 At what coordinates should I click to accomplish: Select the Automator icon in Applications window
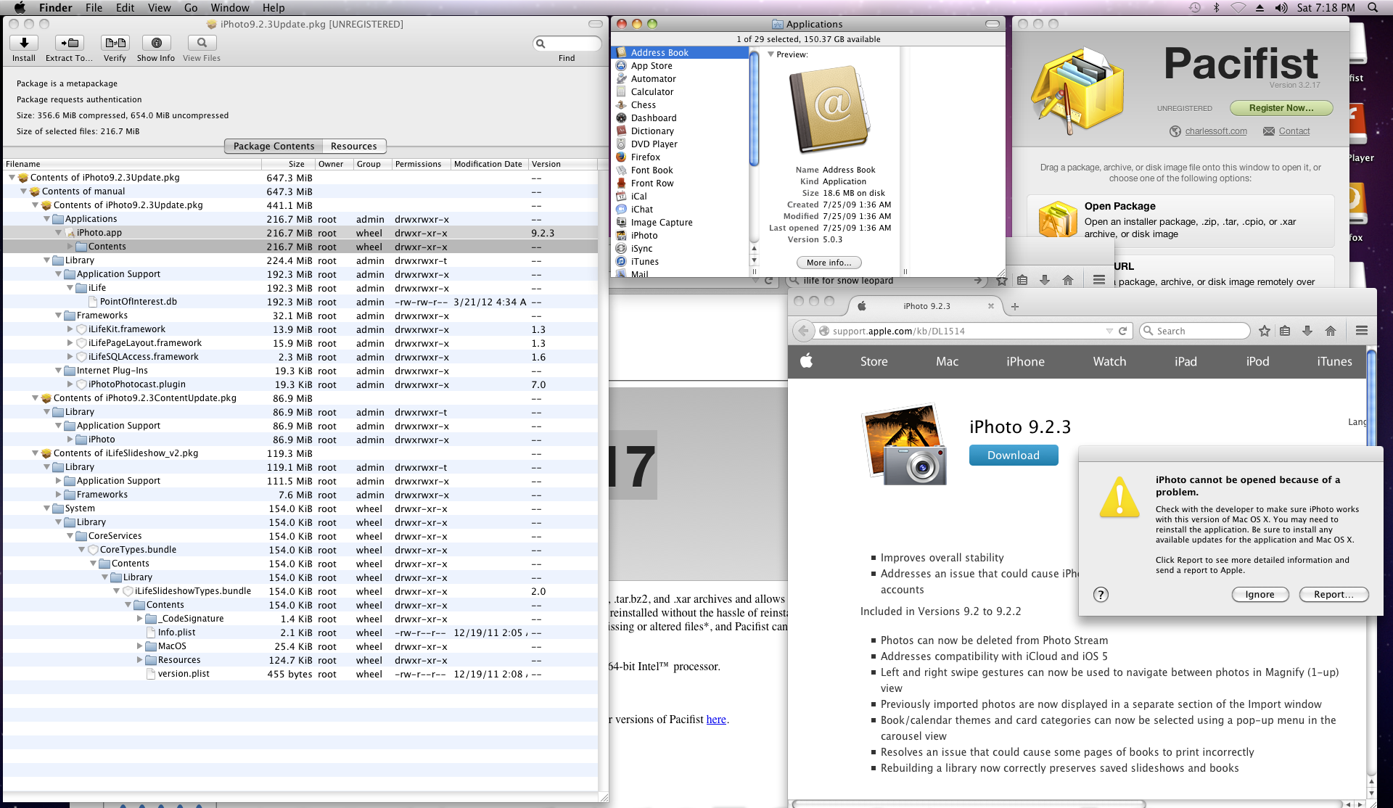click(x=621, y=78)
